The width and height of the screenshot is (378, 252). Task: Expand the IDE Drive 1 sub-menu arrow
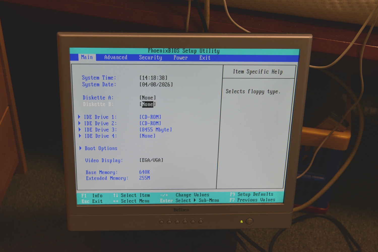pos(79,117)
